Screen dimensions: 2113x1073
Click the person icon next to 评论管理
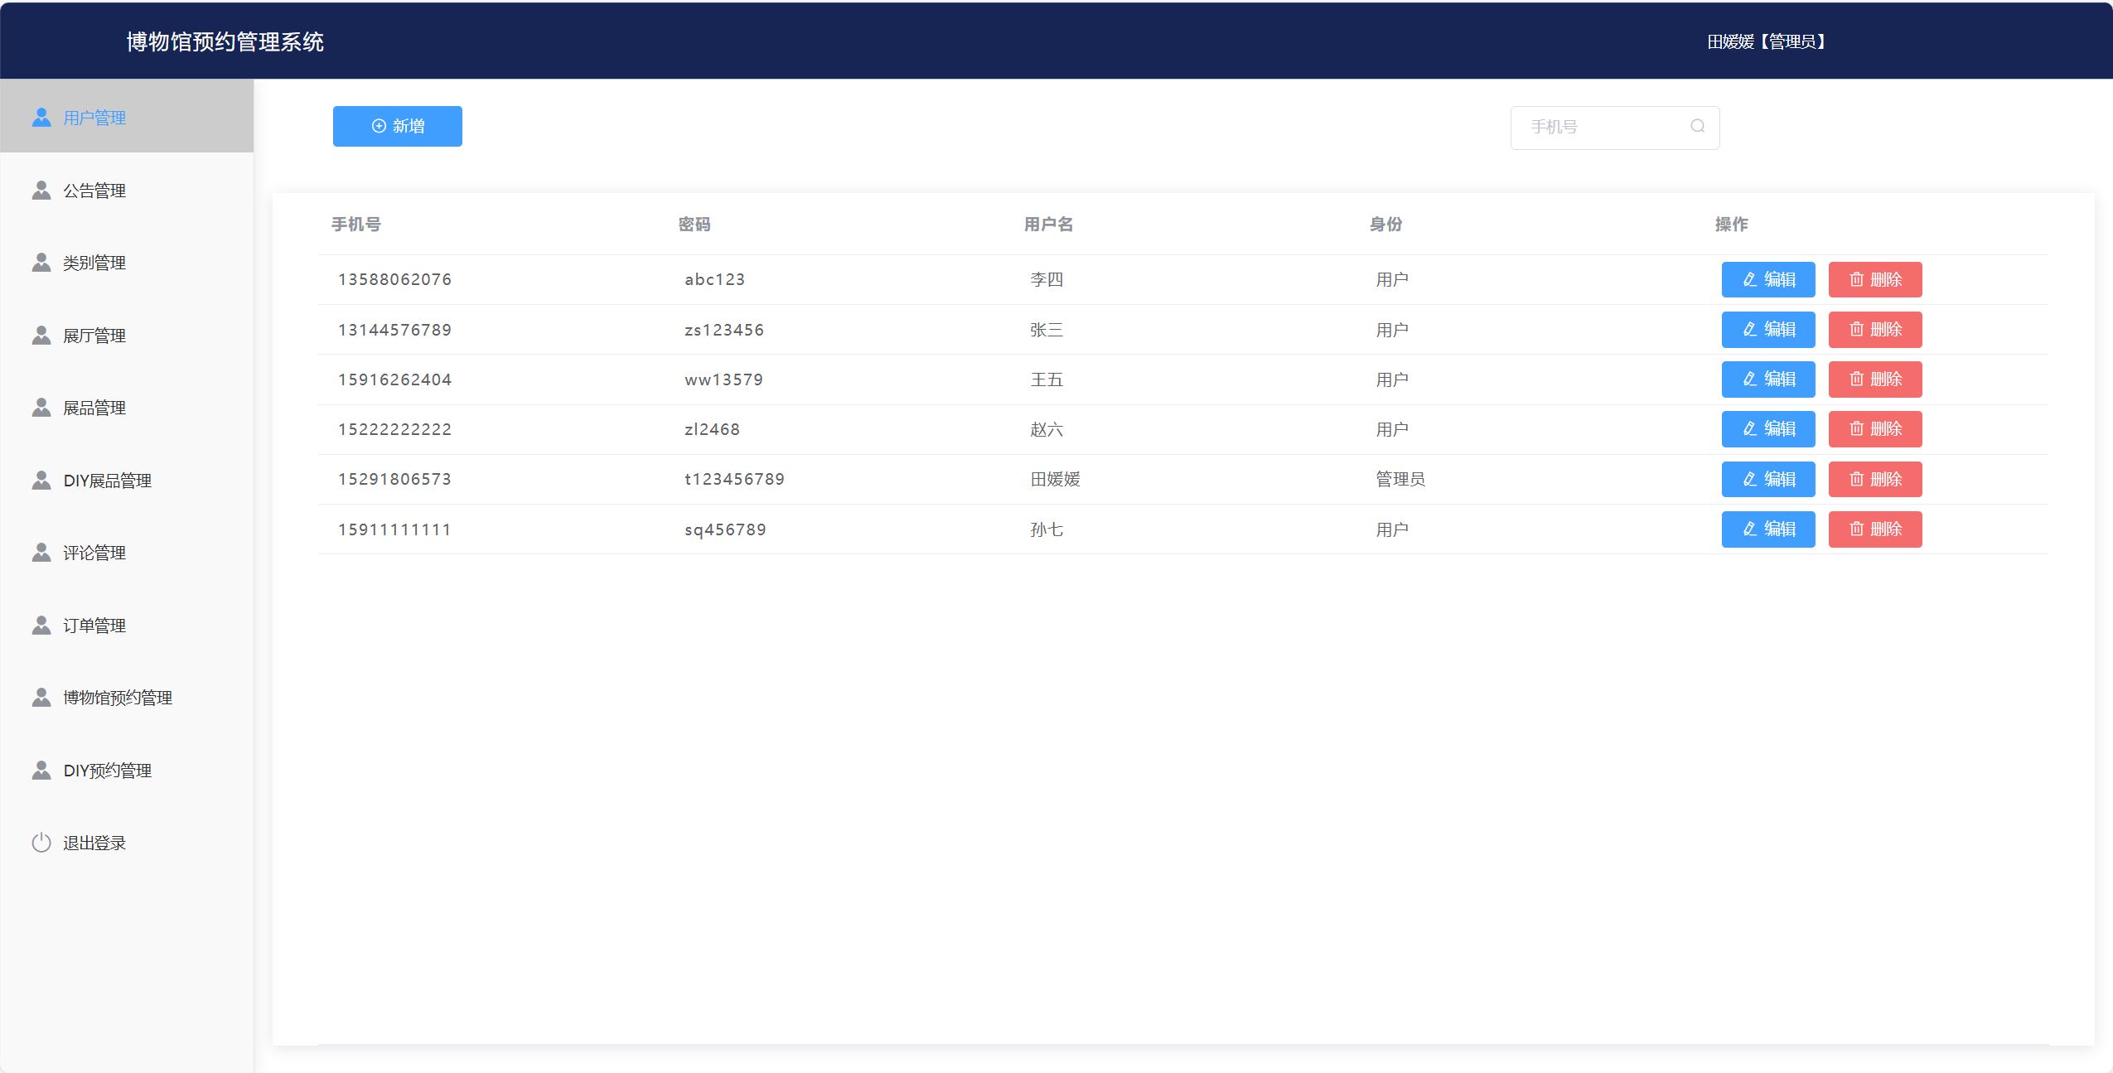(x=41, y=553)
